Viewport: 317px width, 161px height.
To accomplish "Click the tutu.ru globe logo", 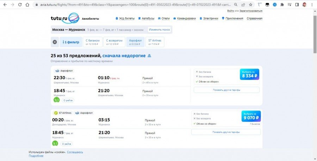I will click(74, 18).
